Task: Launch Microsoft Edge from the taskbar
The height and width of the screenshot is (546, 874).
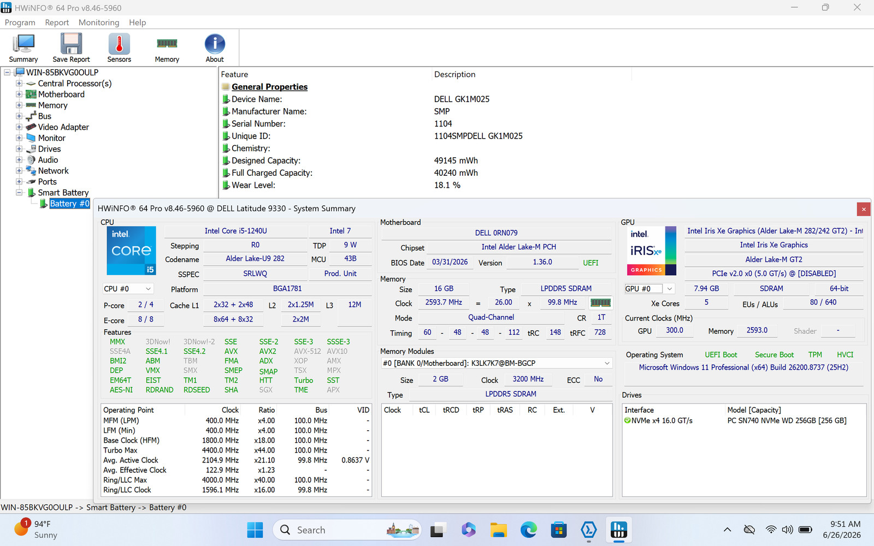Action: [x=528, y=530]
